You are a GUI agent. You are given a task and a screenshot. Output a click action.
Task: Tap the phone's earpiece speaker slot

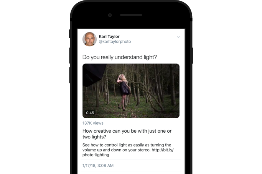pos(131,15)
